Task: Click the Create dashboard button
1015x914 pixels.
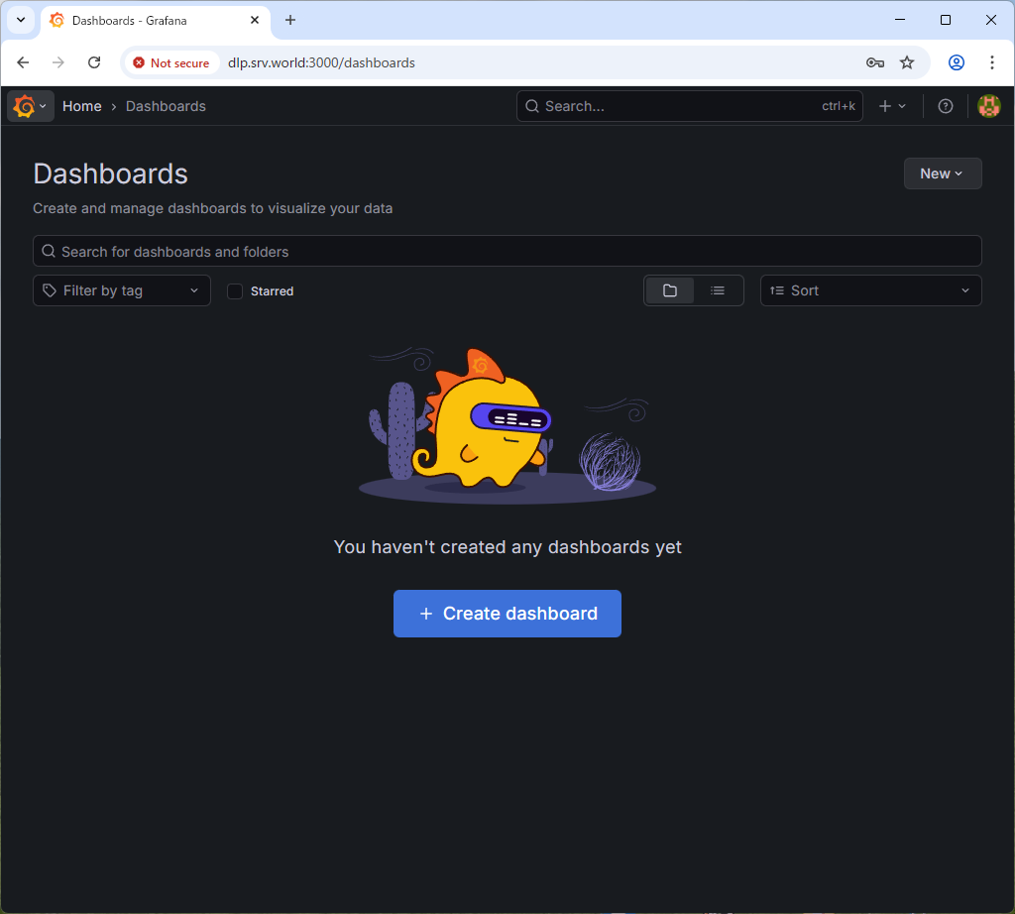Action: click(x=507, y=614)
